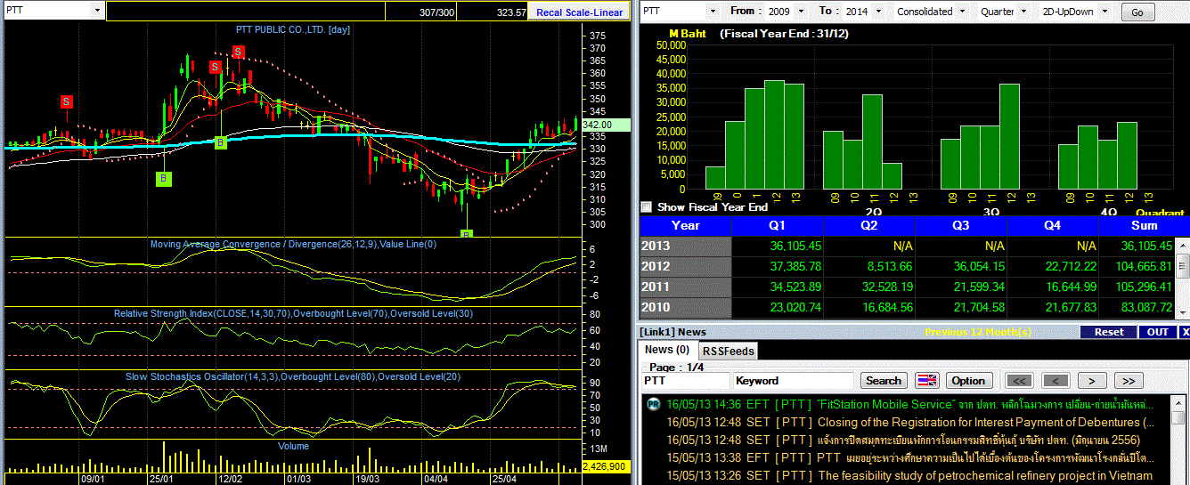Click the Q2 column header
1190x485 pixels.
pyautogui.click(x=869, y=226)
